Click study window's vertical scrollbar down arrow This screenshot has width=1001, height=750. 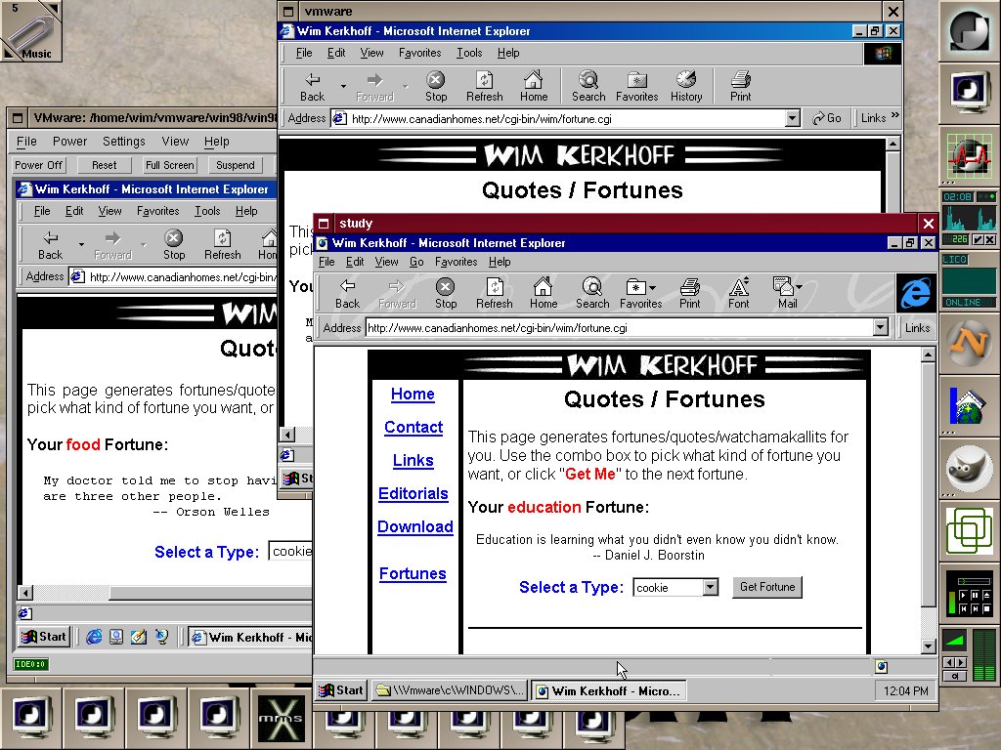click(x=929, y=646)
